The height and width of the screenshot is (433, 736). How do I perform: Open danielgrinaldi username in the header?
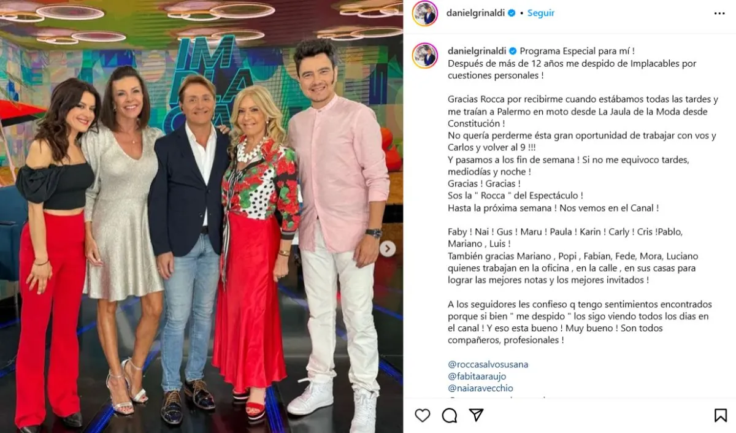476,13
